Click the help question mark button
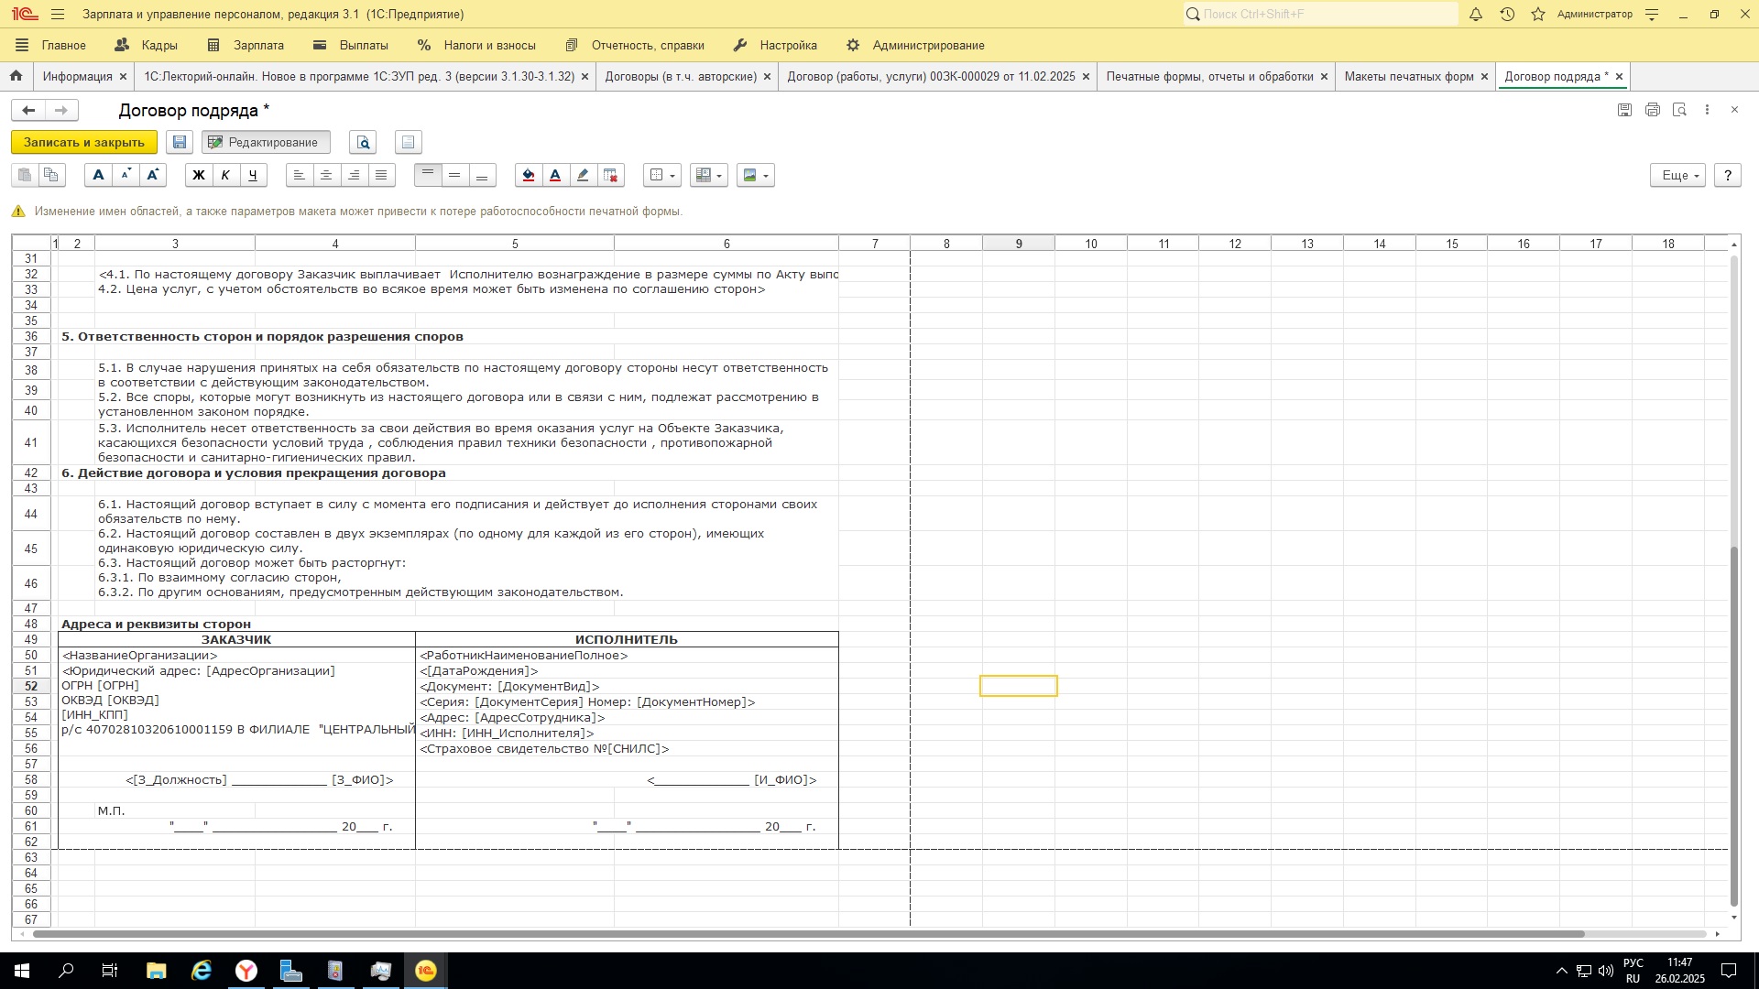 coord(1727,175)
